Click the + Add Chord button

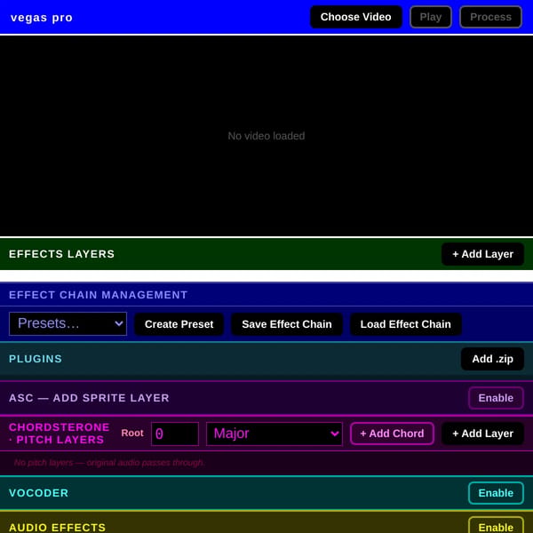392,434
